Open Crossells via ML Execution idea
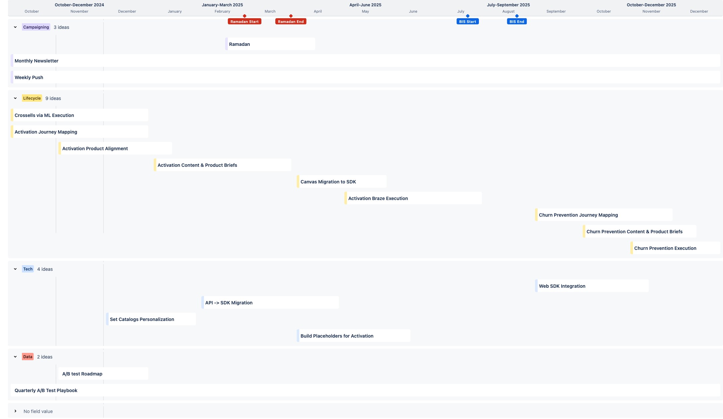Screen dimensions: 723x419 79,115
